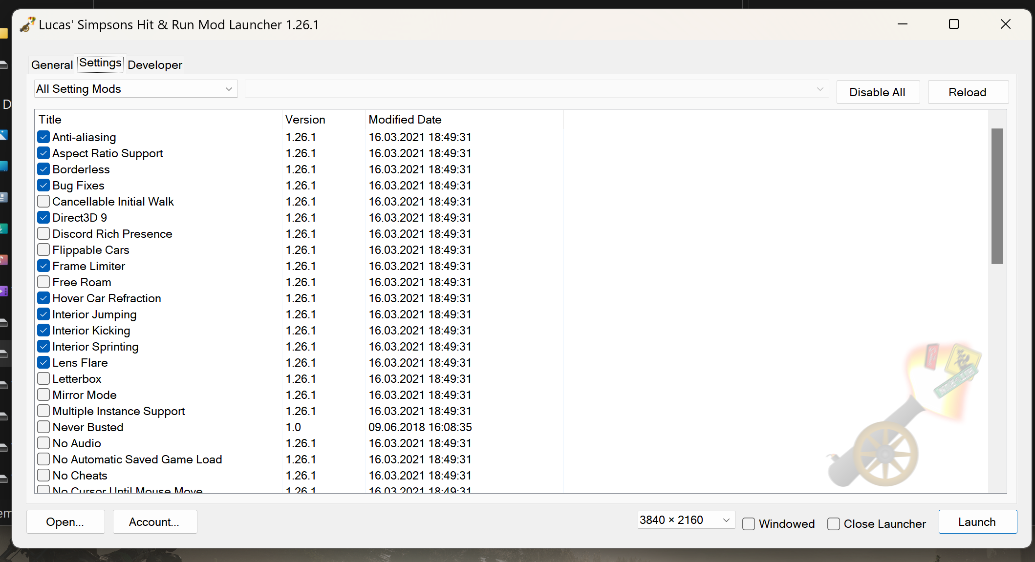Enable the Windowed checkbox
This screenshot has width=1035, height=562.
click(749, 524)
